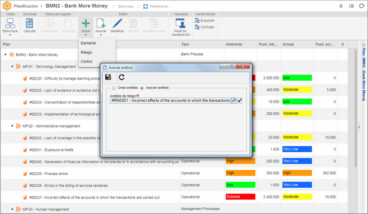
Task: Click the list view icon in top header
Action: (x=351, y=6)
